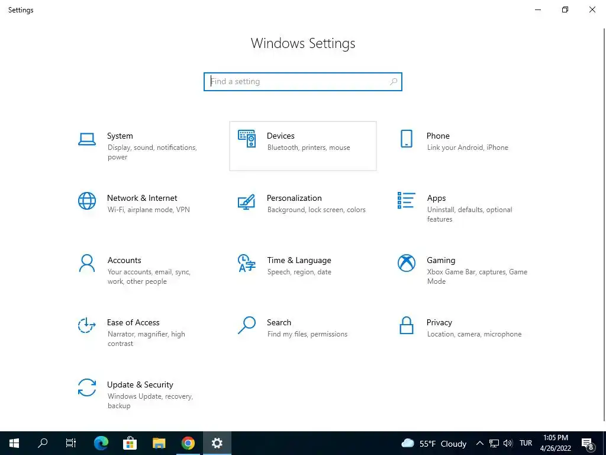This screenshot has height=455, width=606.
Task: Launch Google Chrome from the taskbar
Action: pos(188,443)
